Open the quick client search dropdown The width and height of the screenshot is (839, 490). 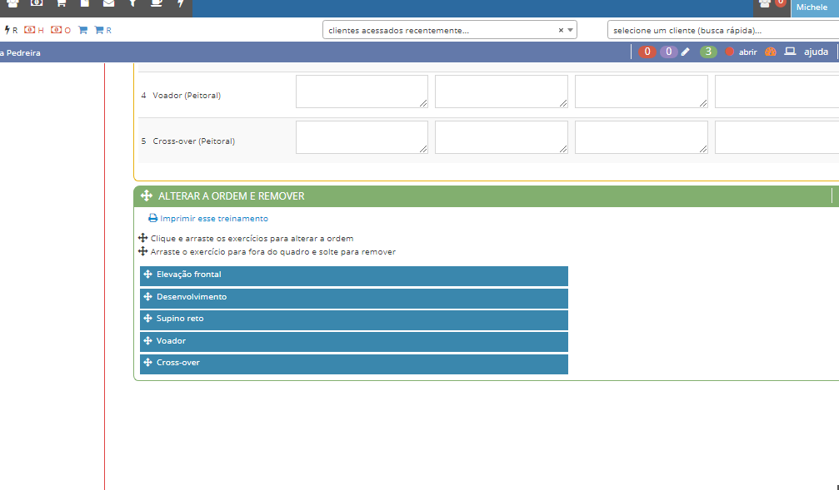(x=722, y=30)
